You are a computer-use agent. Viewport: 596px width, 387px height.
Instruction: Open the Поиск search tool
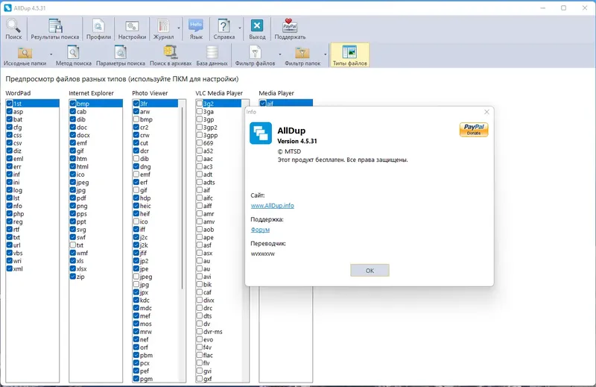click(x=13, y=29)
